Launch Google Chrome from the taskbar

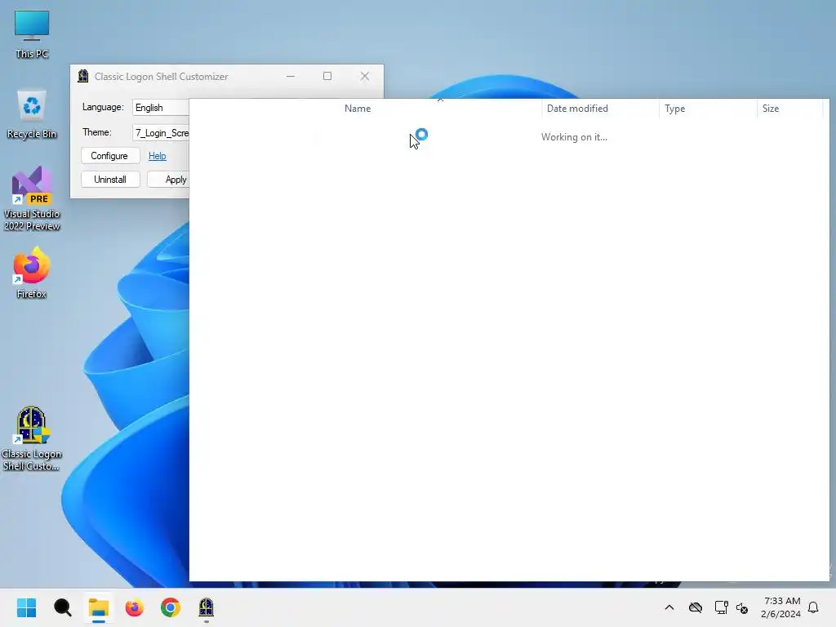coord(171,607)
